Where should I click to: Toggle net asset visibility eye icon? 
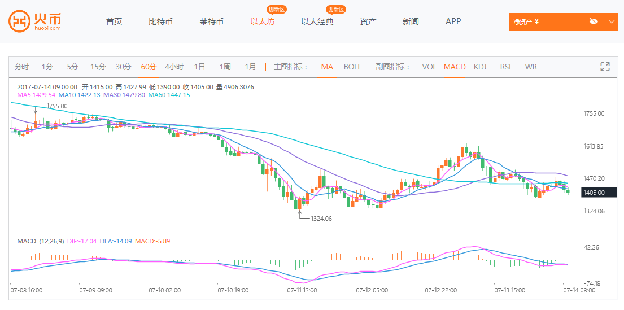point(593,21)
